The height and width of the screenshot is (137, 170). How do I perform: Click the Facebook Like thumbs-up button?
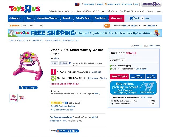[54, 63]
